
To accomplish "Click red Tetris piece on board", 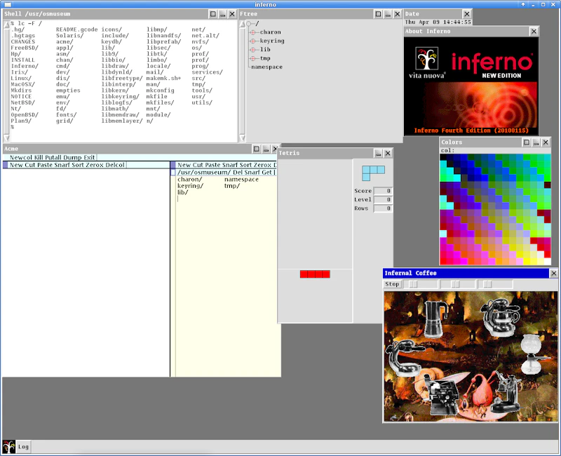I will pos(315,274).
